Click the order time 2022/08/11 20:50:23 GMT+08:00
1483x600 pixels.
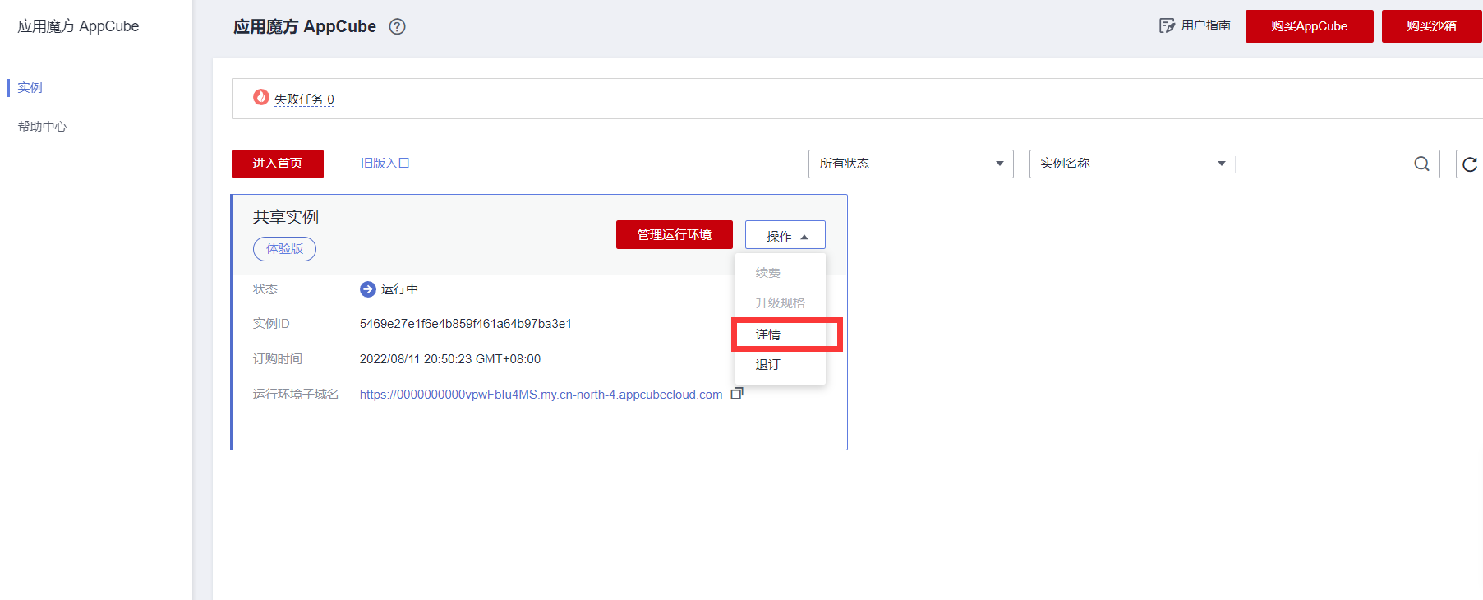click(x=449, y=359)
